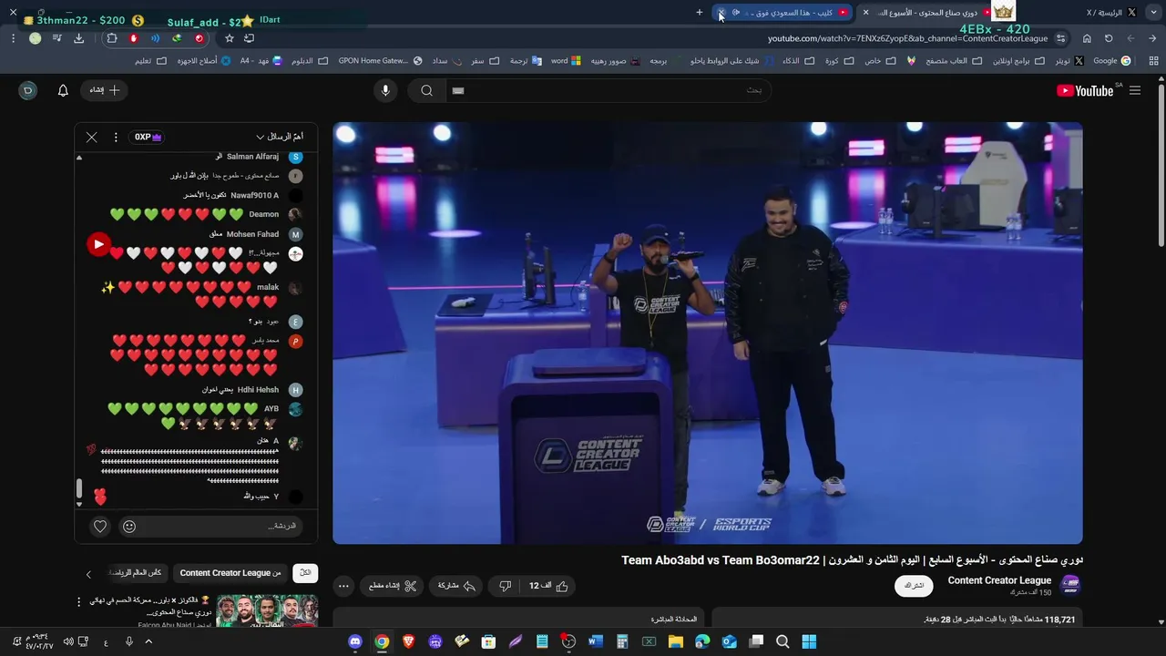Open the 0XP chat badge button
The width and height of the screenshot is (1166, 656).
148,137
